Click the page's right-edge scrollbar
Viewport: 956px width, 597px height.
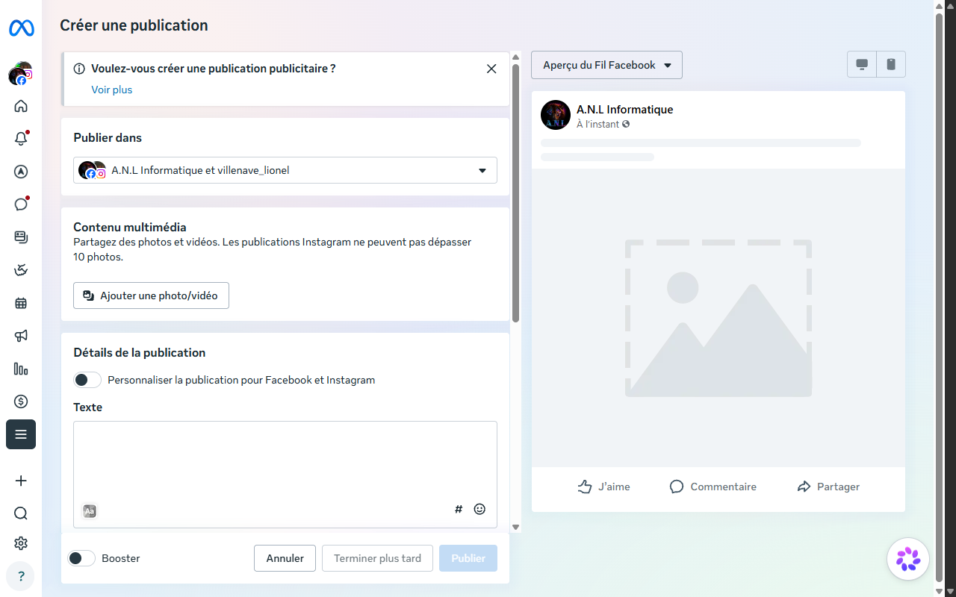click(x=940, y=296)
